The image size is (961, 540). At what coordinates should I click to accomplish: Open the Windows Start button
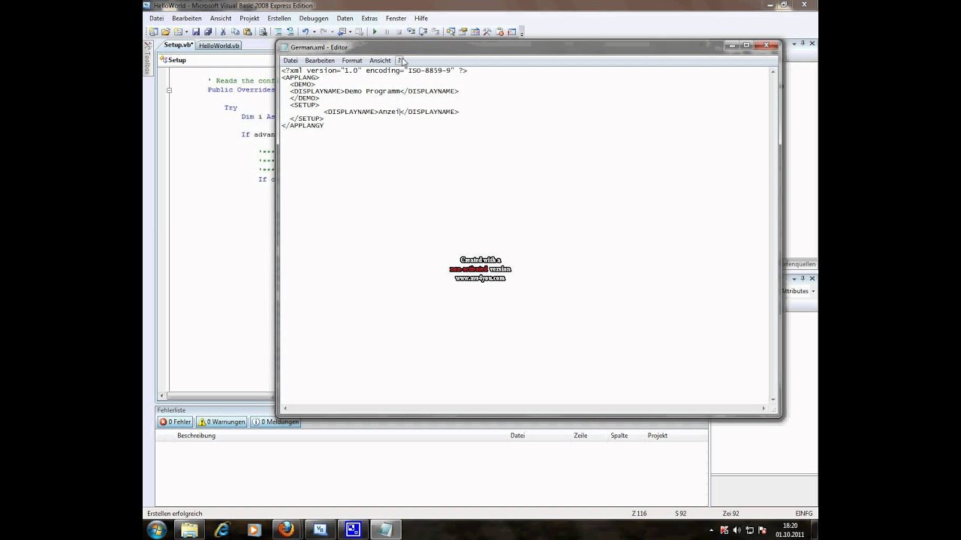(157, 530)
